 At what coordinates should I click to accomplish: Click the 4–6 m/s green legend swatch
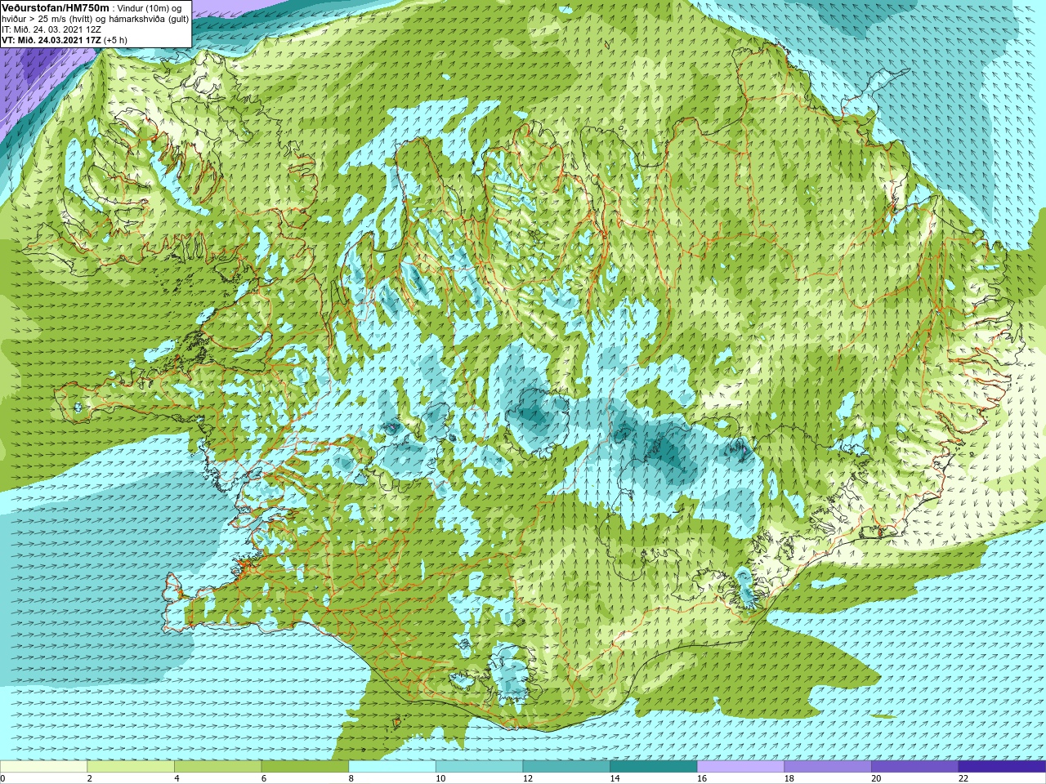(x=217, y=767)
